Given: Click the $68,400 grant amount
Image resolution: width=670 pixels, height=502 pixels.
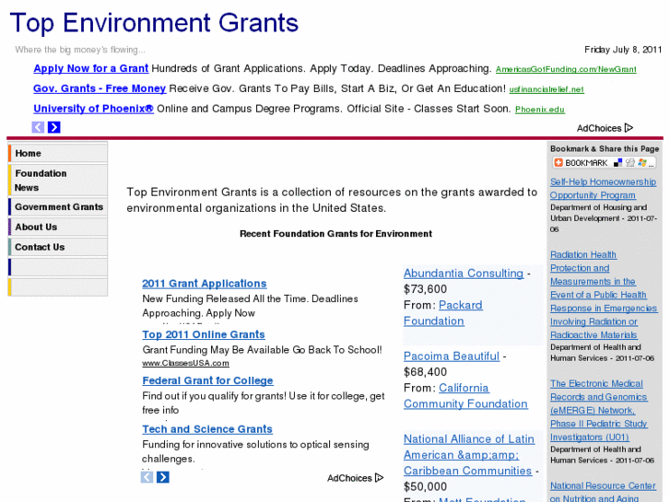Looking at the screenshot, I should click(425, 372).
